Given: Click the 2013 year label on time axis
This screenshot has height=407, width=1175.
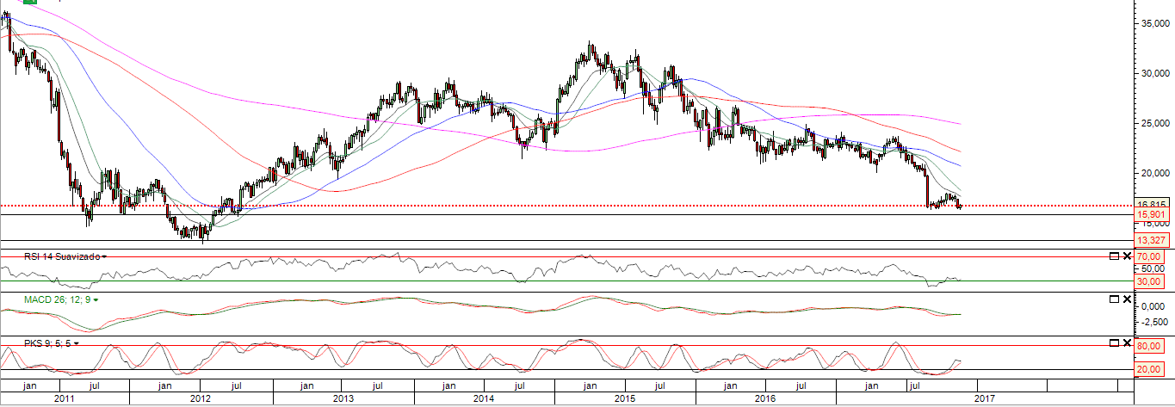Looking at the screenshot, I should tap(343, 399).
